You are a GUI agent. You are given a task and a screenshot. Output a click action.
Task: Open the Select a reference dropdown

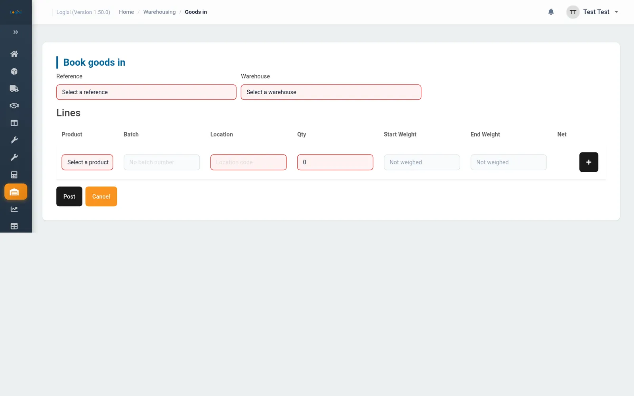click(x=146, y=92)
